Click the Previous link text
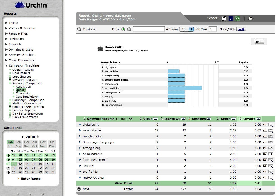 click(89, 29)
